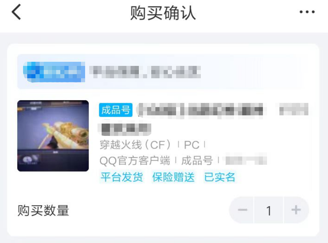This screenshot has width=328, height=243.
Task: Tap the 已实名 tag
Action: coord(220,177)
